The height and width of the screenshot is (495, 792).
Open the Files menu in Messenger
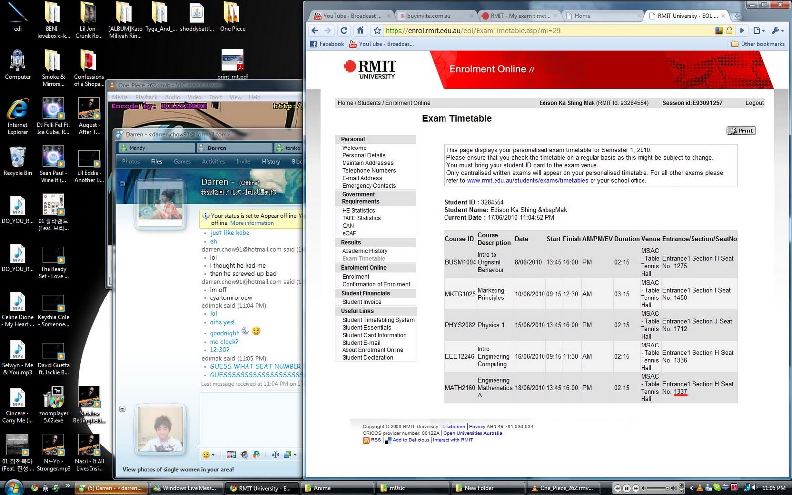pos(156,162)
